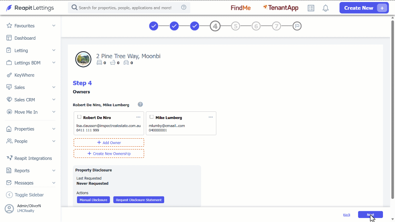395x222 pixels.
Task: Click the Back link
Action: coord(347,214)
